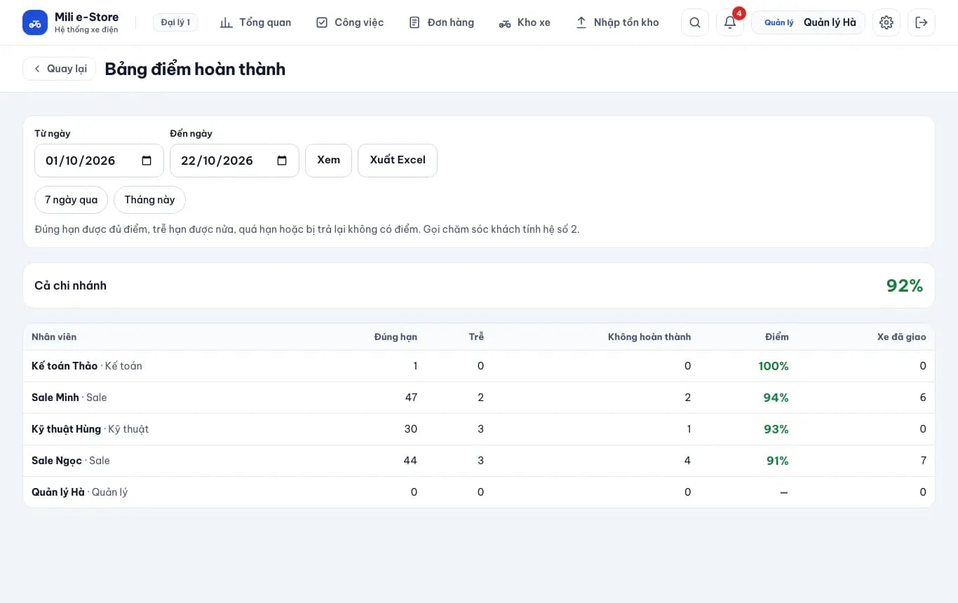Click the Mili e-Store scooter logo
Viewport: 958px width, 603px height.
point(35,22)
